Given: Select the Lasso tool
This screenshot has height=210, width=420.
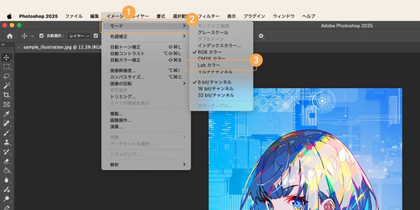Looking at the screenshot, I should tap(6, 76).
